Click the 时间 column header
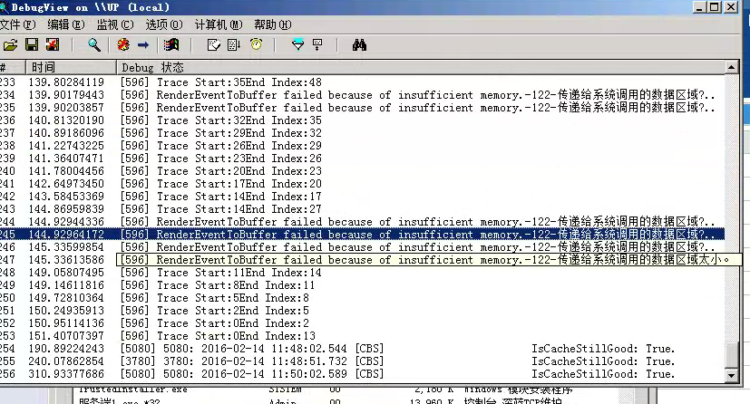The image size is (750, 404). coord(44,67)
